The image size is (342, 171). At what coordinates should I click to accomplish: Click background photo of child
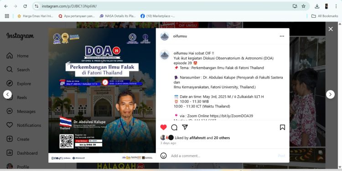coord(307,92)
